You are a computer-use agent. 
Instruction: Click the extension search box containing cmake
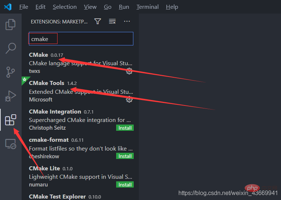tap(81, 39)
